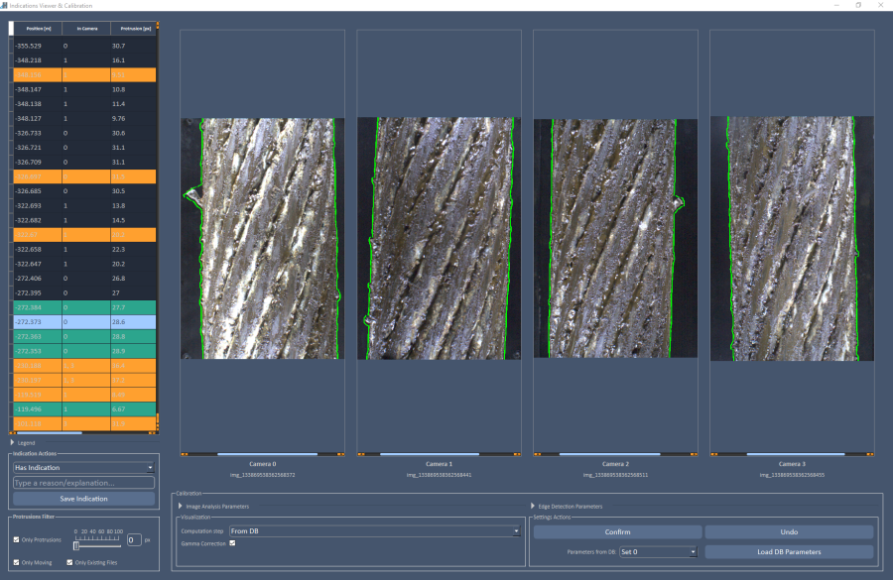This screenshot has width=893, height=580.
Task: Expand Edge Detection Parameters
Action: coord(533,506)
